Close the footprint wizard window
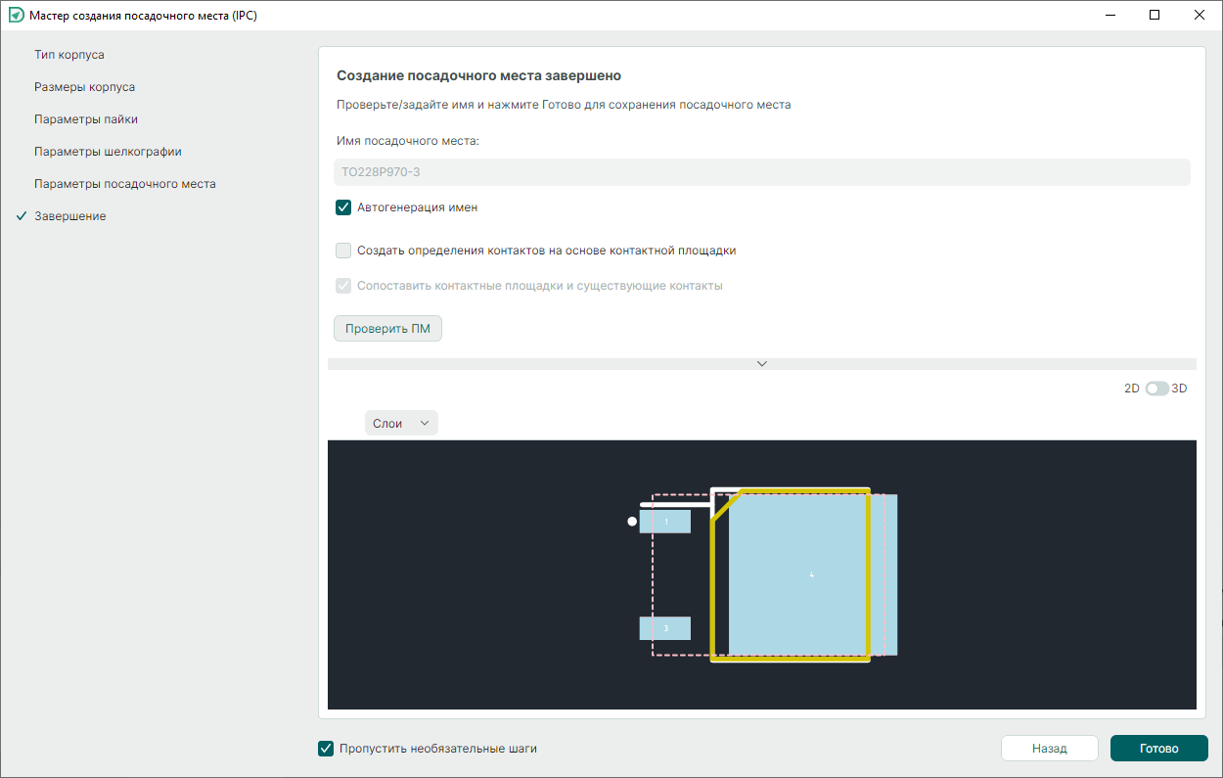 point(1200,16)
